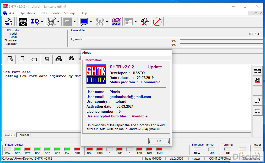Click the skull and crossbones icon

51,22
